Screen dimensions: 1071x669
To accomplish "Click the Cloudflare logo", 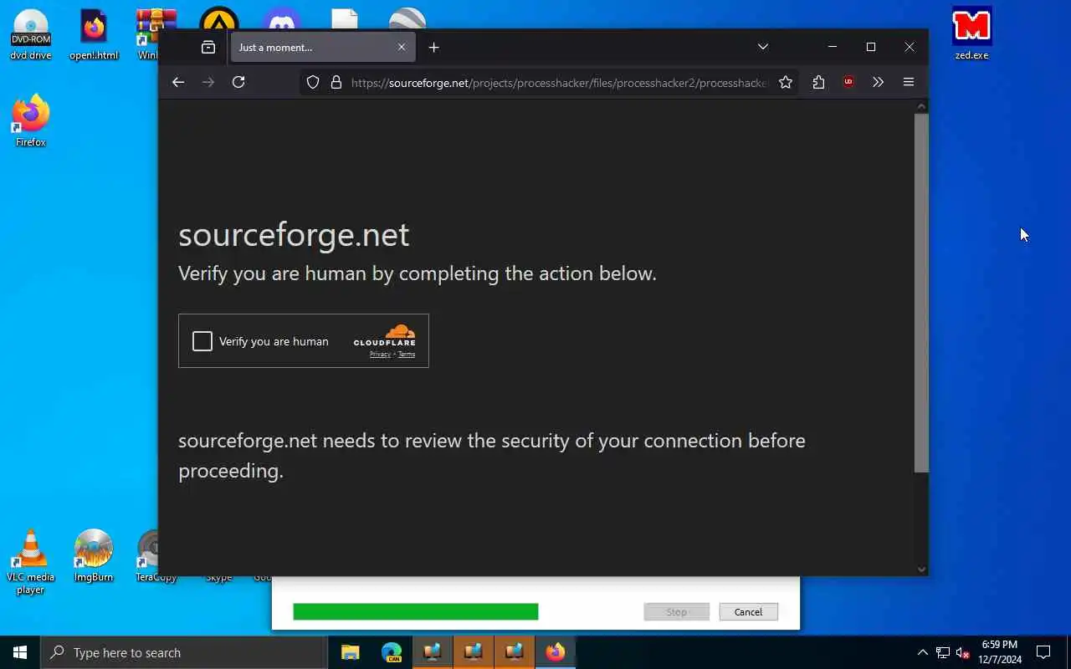I will 385,335.
